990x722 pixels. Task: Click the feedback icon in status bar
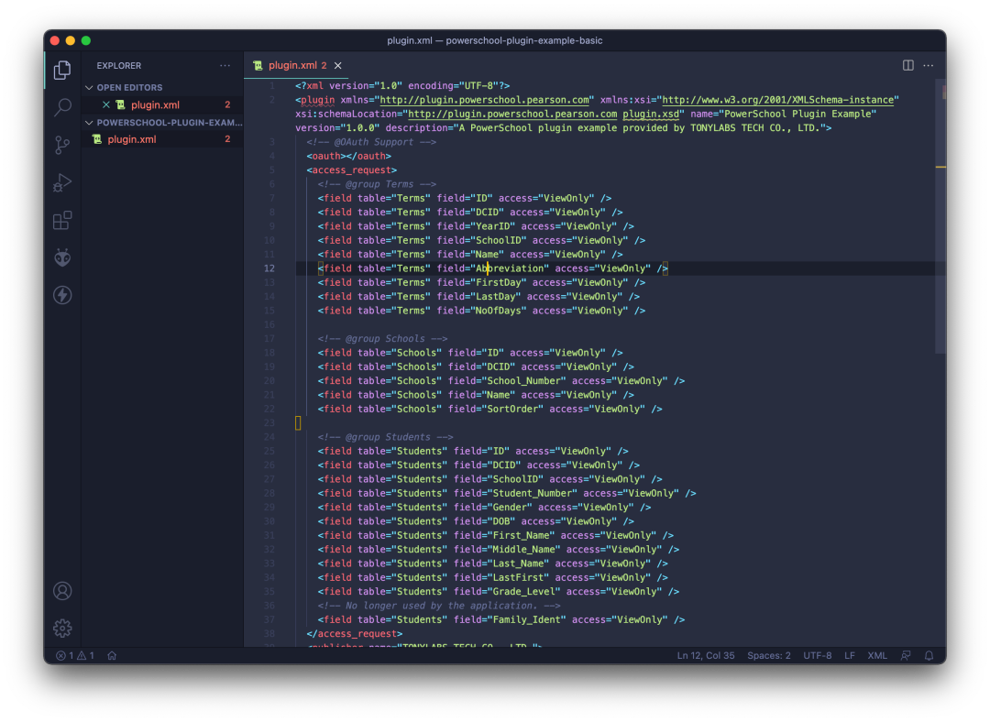pos(906,656)
